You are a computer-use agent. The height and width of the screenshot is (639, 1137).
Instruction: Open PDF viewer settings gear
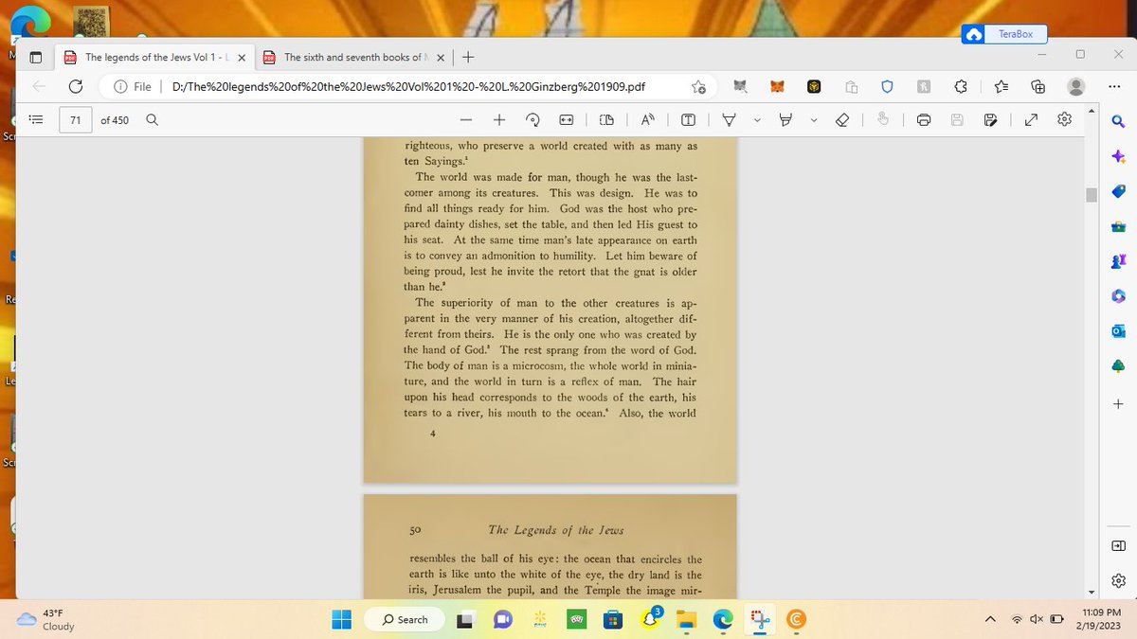(1064, 120)
